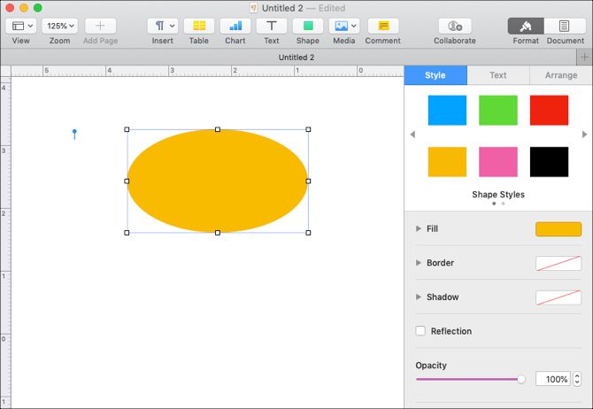
Task: Apply the green shape style
Action: (498, 110)
